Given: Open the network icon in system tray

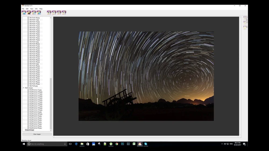Looking at the screenshot, I should 228,144.
